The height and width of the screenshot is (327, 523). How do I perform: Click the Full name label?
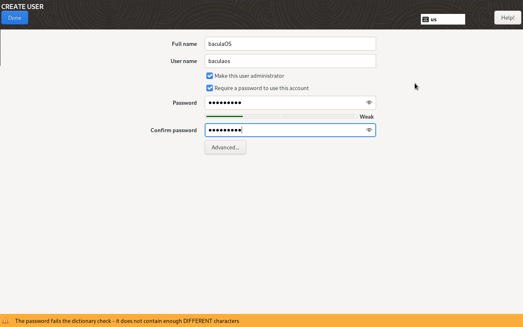click(x=184, y=44)
